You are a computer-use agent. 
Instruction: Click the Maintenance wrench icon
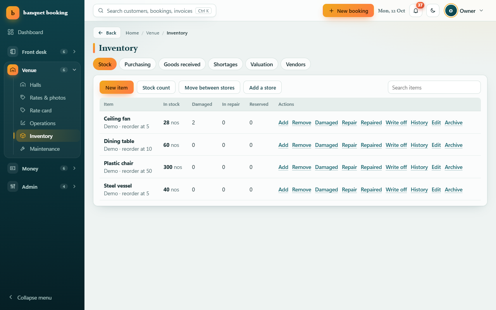pyautogui.click(x=23, y=149)
